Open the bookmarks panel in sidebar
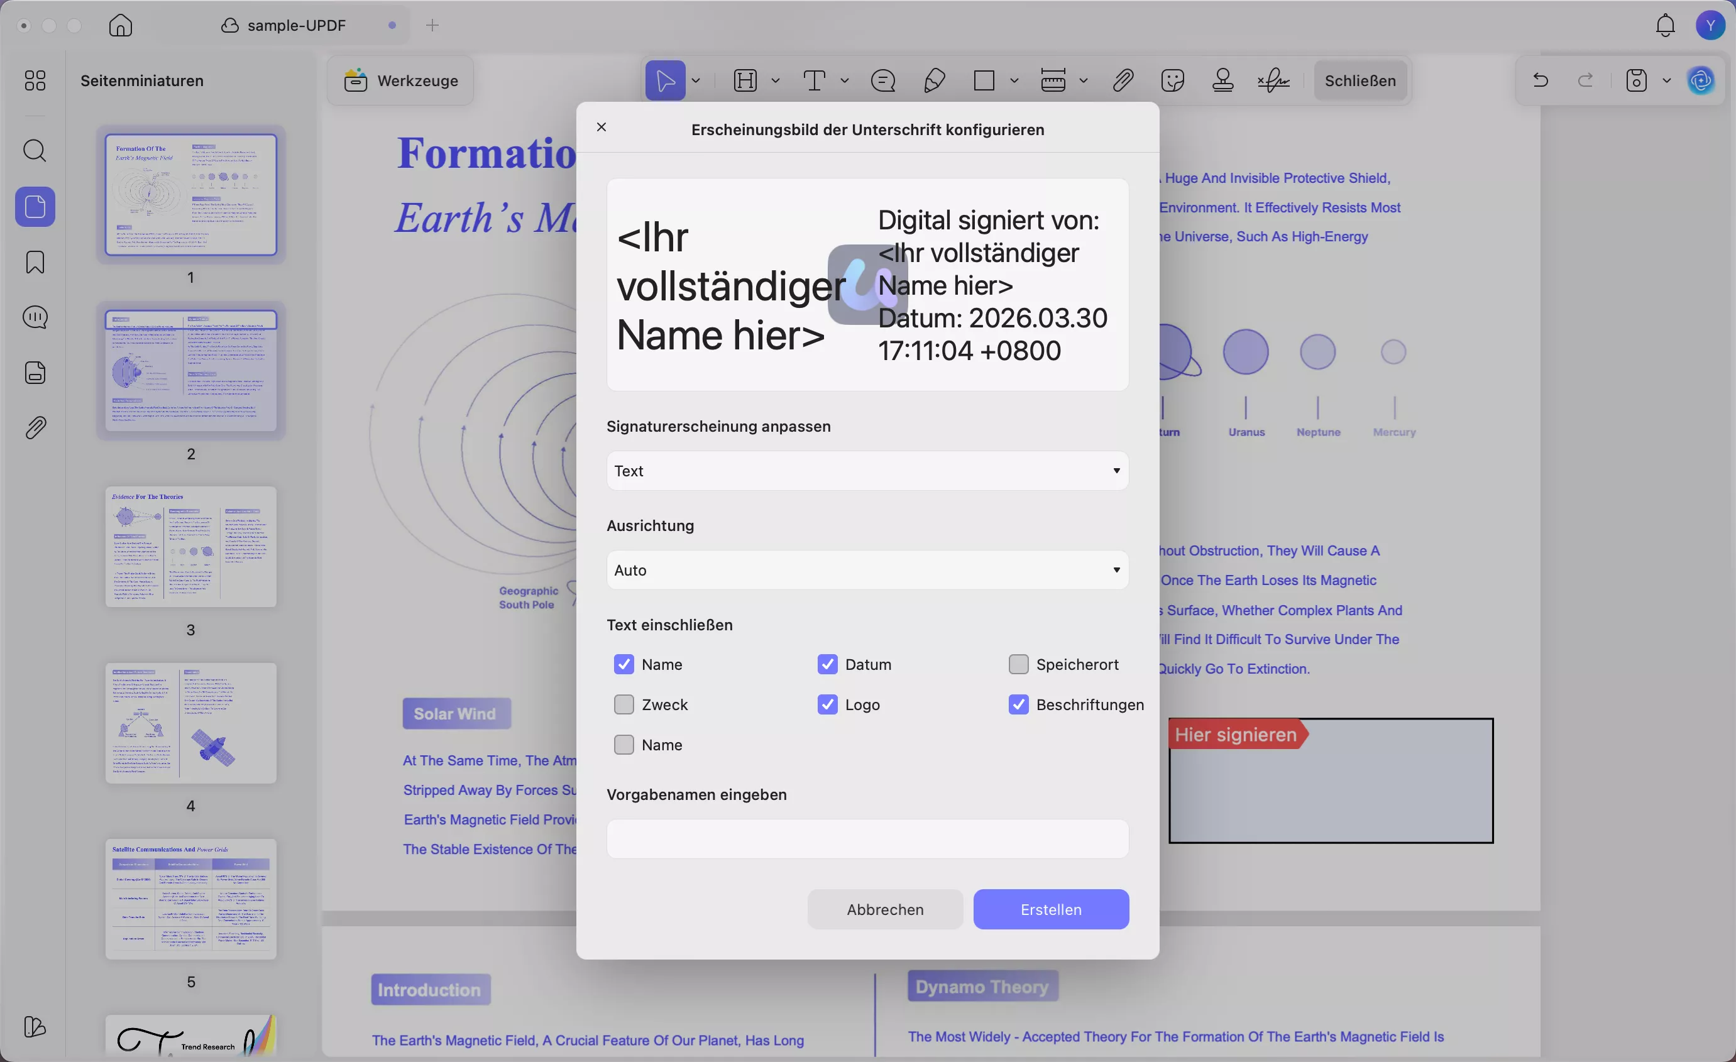Viewport: 1736px width, 1062px height. (35, 262)
